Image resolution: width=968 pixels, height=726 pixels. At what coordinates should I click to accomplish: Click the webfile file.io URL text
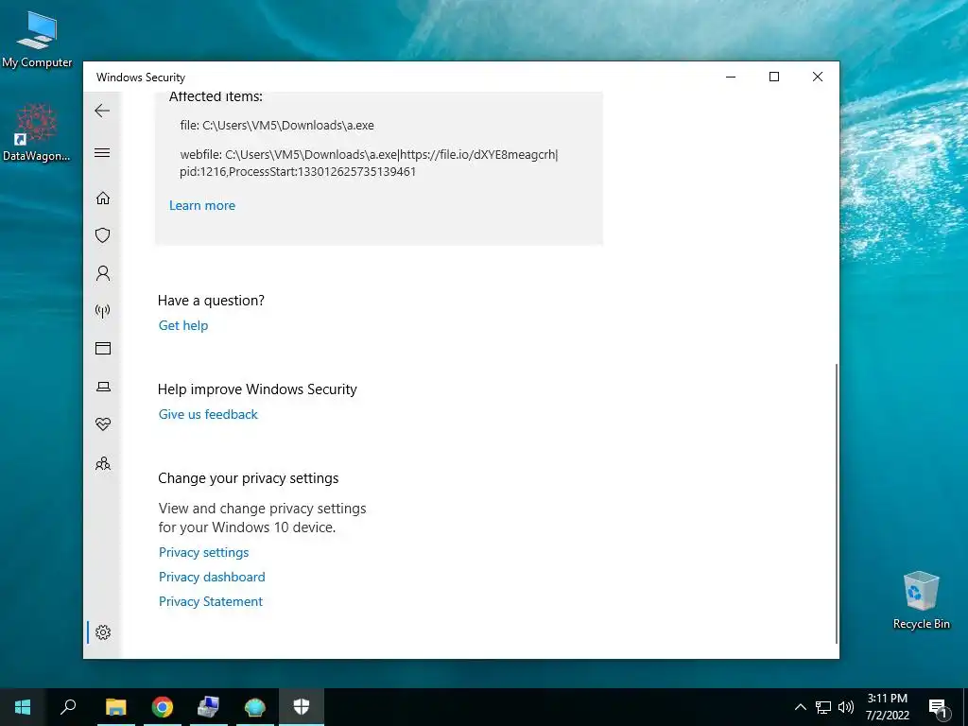[x=369, y=163]
